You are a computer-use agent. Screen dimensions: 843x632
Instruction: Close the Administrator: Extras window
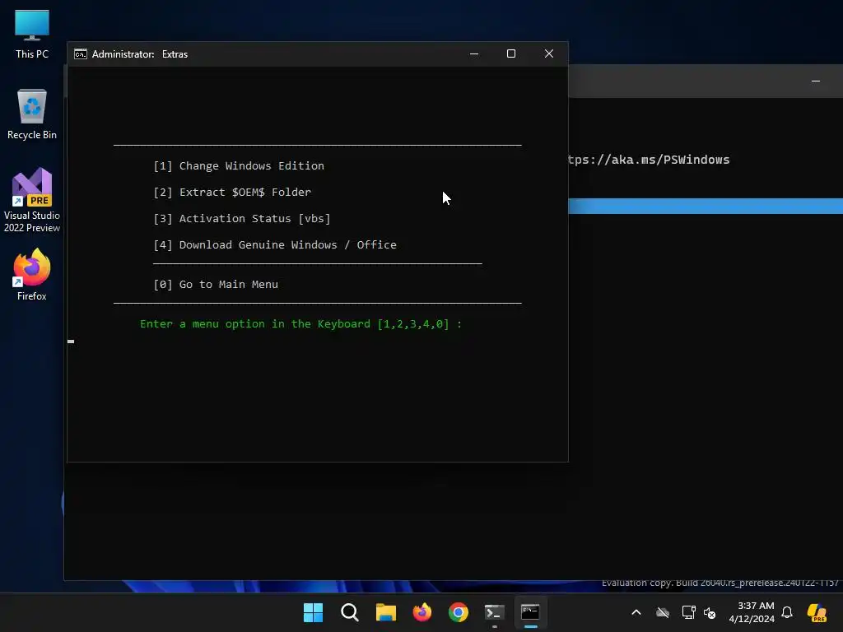pyautogui.click(x=549, y=53)
